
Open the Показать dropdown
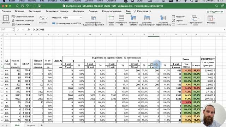click(43, 20)
